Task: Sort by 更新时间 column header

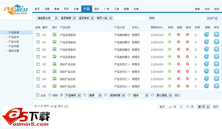Action: point(157,27)
